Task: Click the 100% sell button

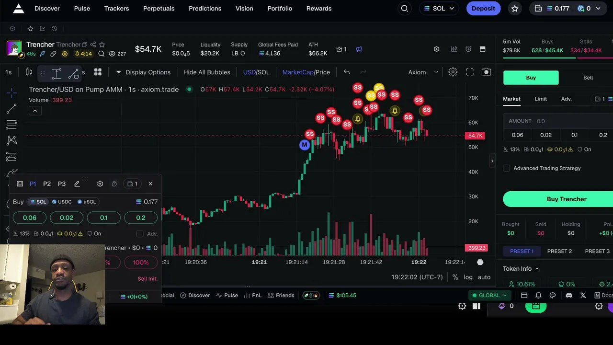Action: tap(141, 263)
